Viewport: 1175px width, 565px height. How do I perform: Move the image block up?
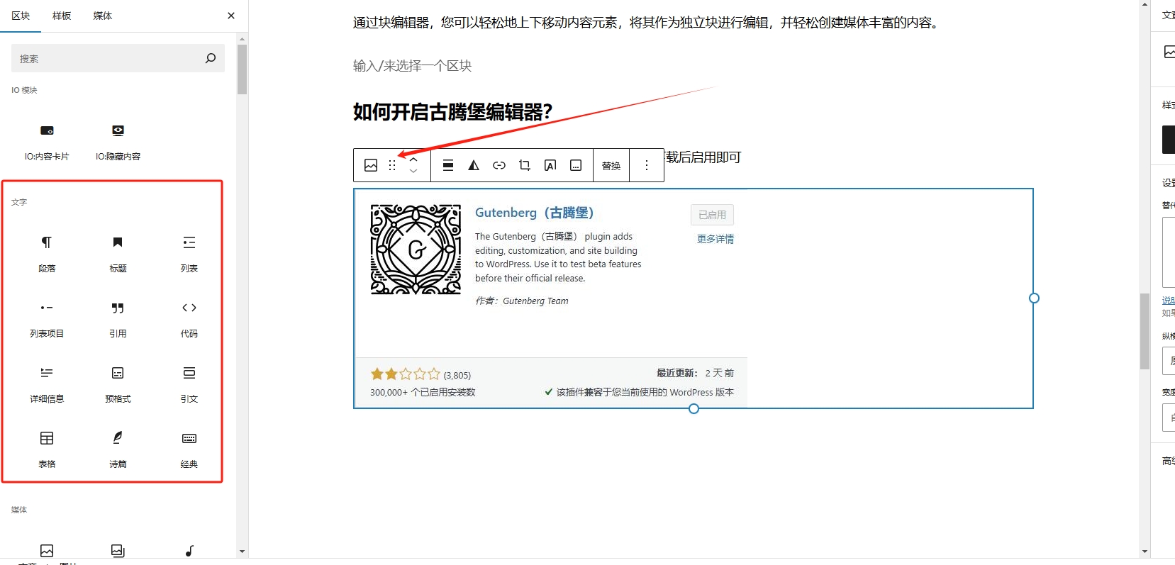pos(413,160)
